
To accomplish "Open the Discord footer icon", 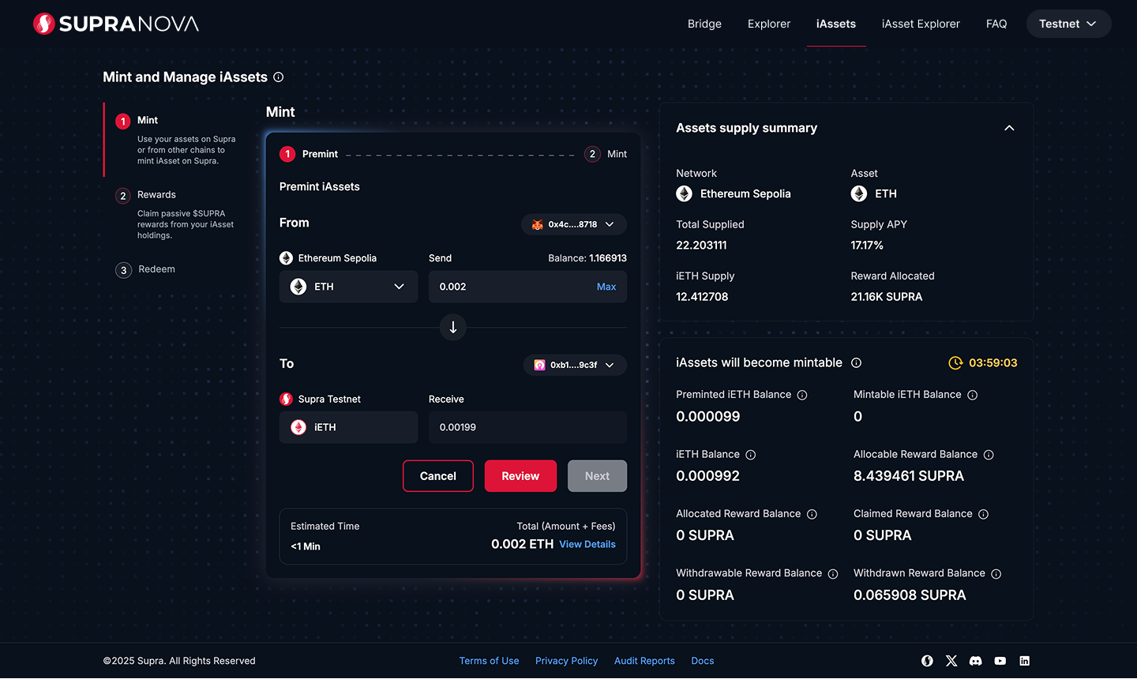I will [x=976, y=661].
